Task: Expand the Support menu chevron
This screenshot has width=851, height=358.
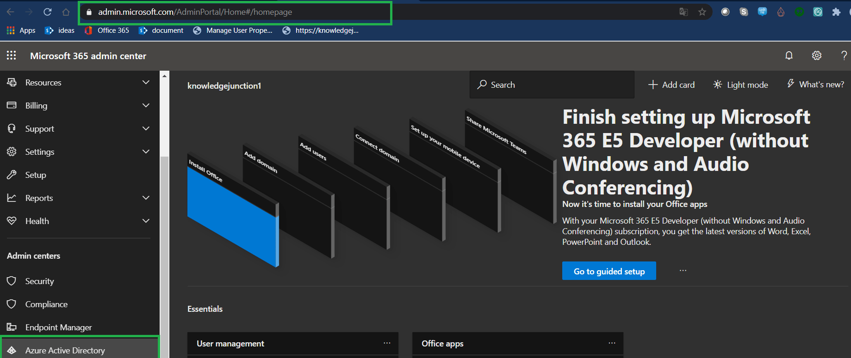Action: 146,128
